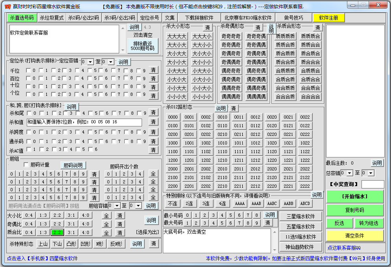This screenshot has height=267, width=391.
Task: Click the 点这联系客服QQ link
Action: point(344,248)
